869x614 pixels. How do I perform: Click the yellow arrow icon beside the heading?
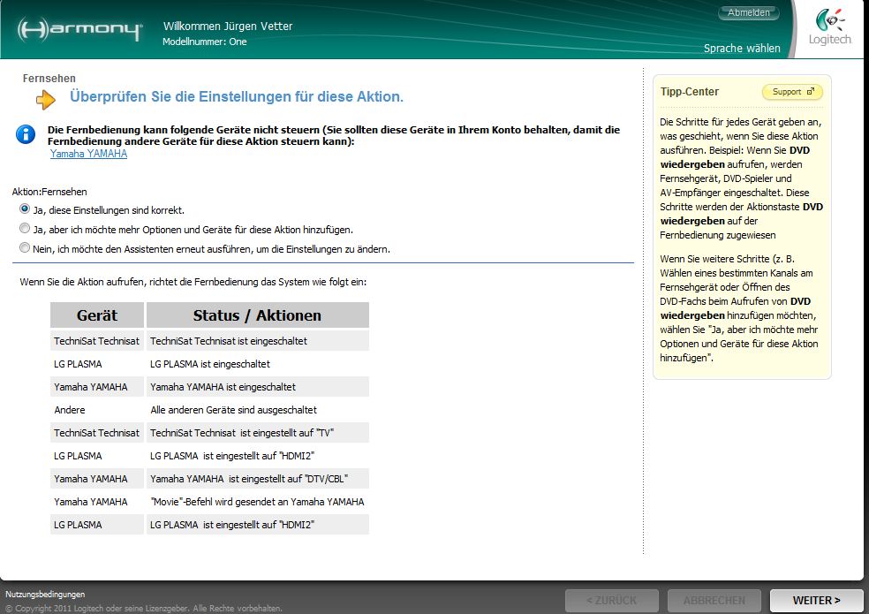pyautogui.click(x=46, y=100)
